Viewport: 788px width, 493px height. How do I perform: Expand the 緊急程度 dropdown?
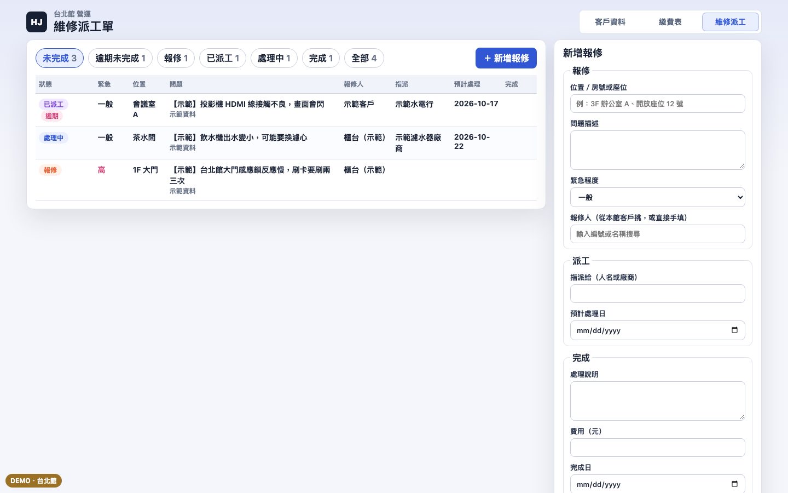pos(658,197)
